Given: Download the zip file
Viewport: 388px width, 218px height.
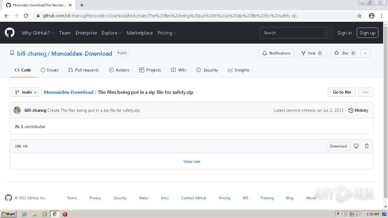Looking at the screenshot, I should (338, 146).
